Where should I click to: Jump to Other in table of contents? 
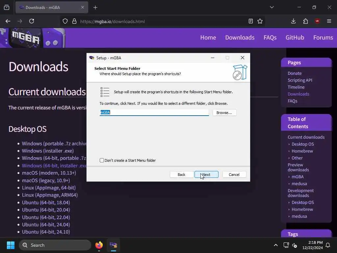(297, 158)
